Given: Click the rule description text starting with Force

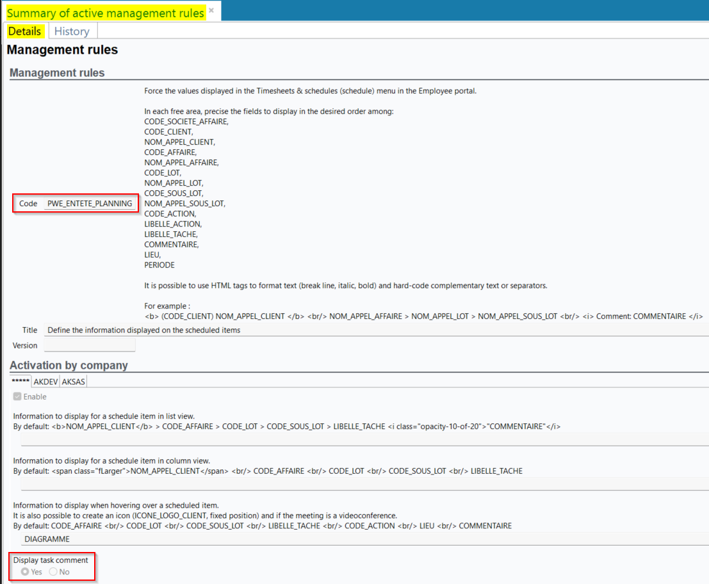Looking at the screenshot, I should [x=310, y=91].
